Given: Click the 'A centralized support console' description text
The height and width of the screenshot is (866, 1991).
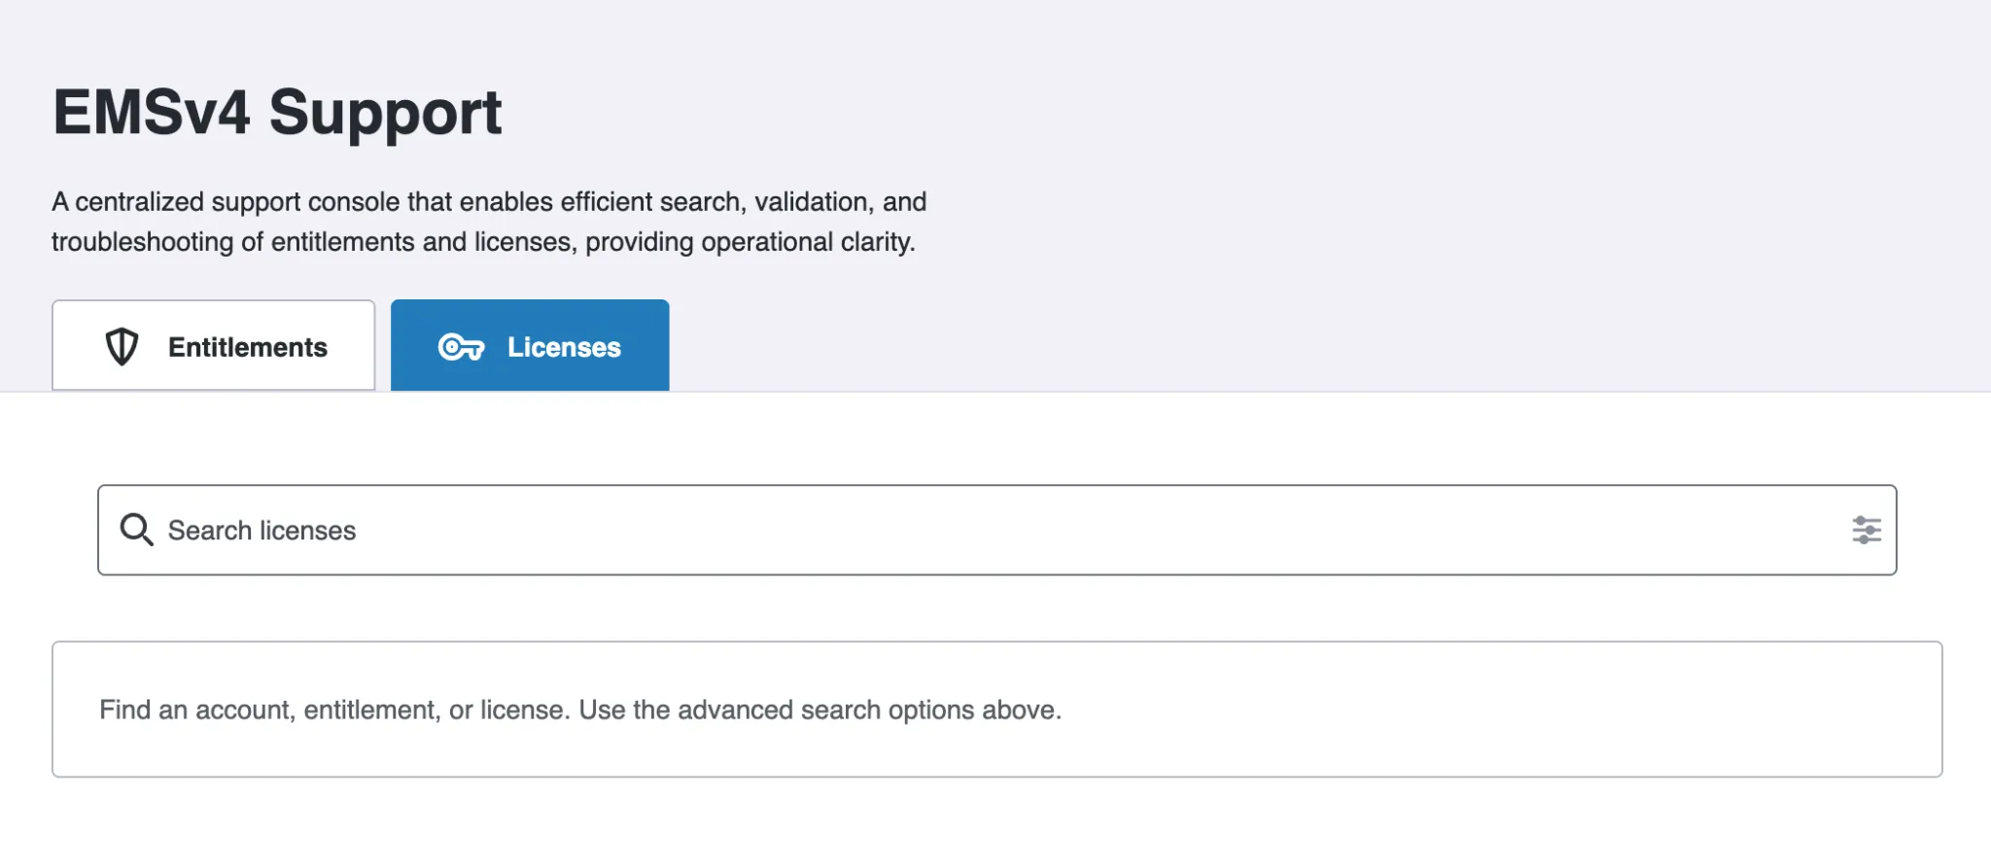Looking at the screenshot, I should [489, 222].
